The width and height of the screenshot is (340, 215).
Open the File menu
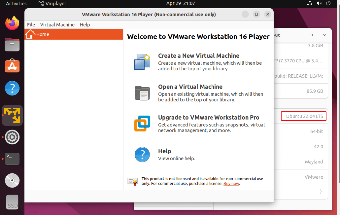(x=31, y=24)
